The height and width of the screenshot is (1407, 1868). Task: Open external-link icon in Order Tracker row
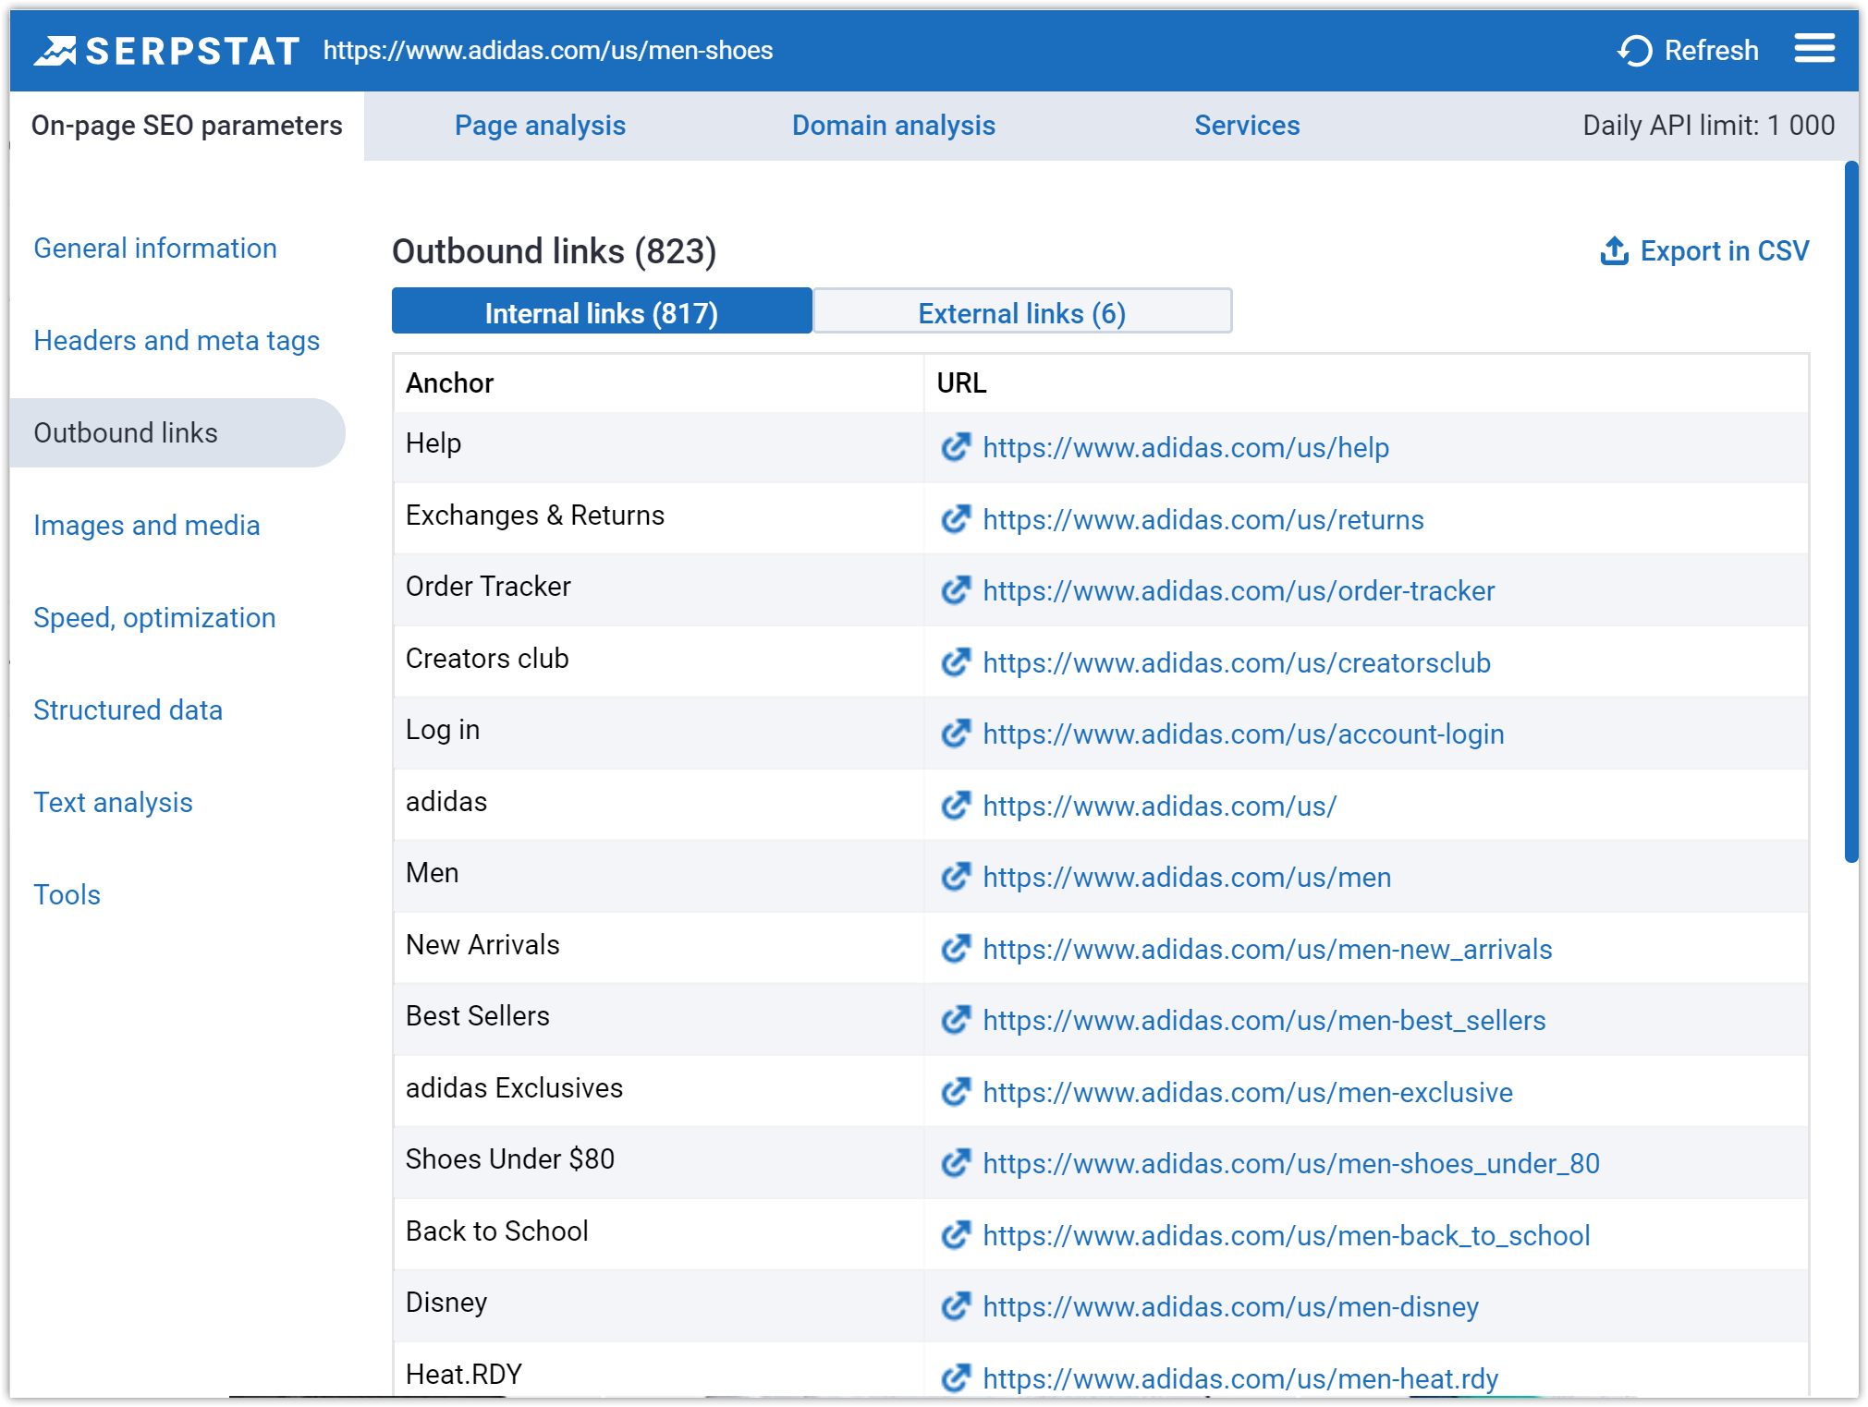[x=956, y=590]
